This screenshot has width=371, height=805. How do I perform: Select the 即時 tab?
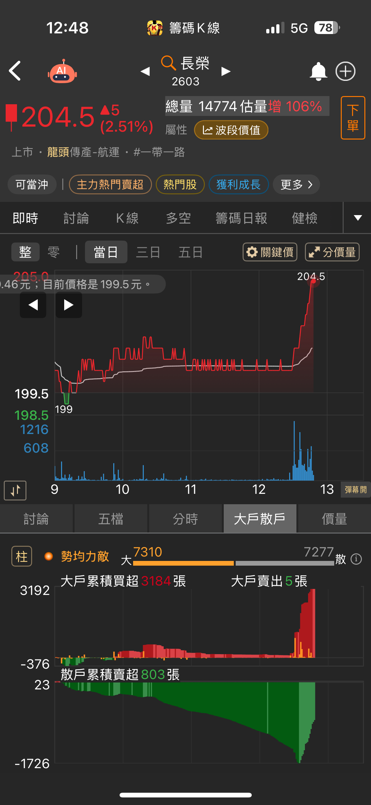[25, 218]
